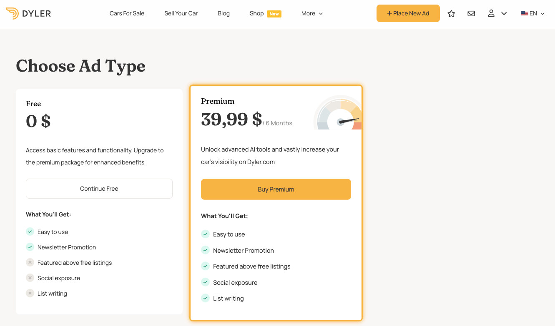This screenshot has height=326, width=555.
Task: Open Sell Your Car menu
Action: pyautogui.click(x=181, y=13)
